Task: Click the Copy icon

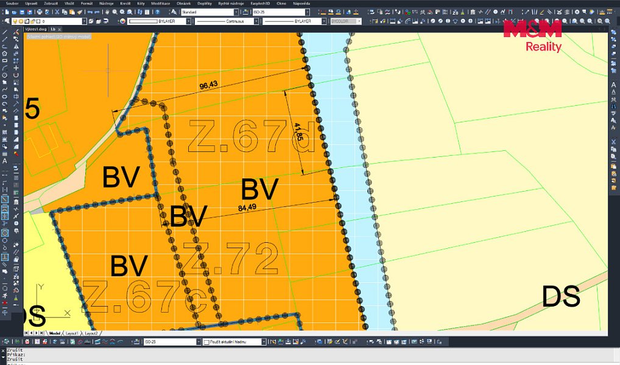Action: click(x=65, y=12)
